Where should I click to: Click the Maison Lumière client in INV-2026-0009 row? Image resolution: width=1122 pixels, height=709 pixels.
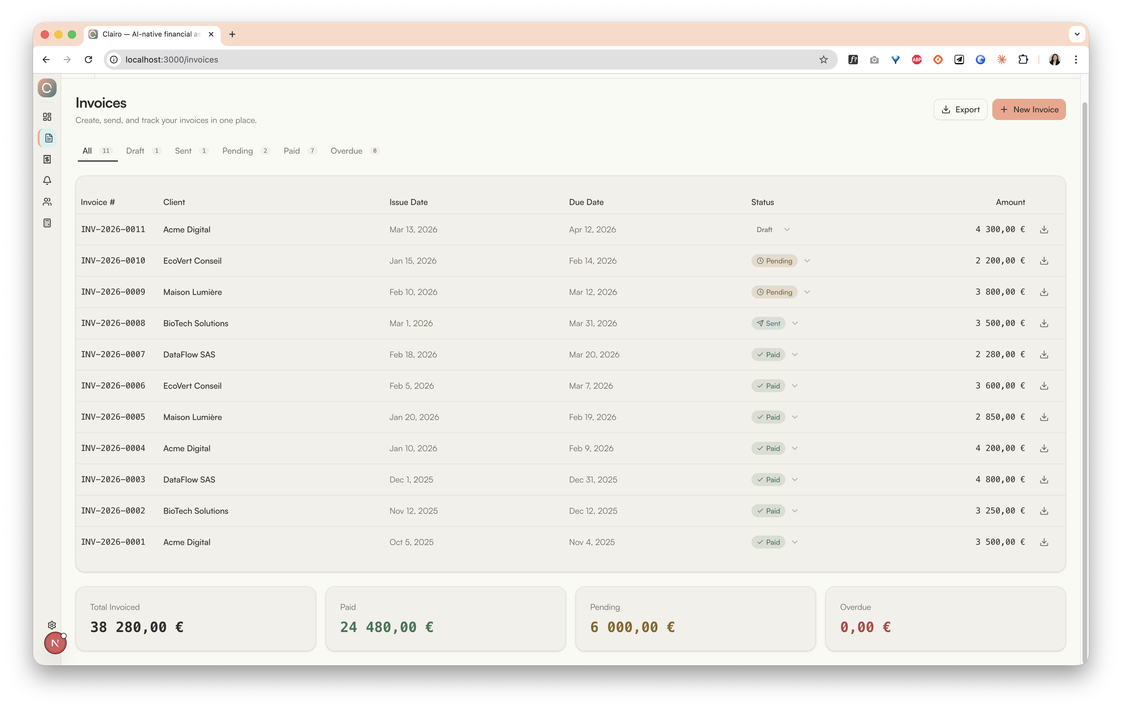tap(193, 292)
